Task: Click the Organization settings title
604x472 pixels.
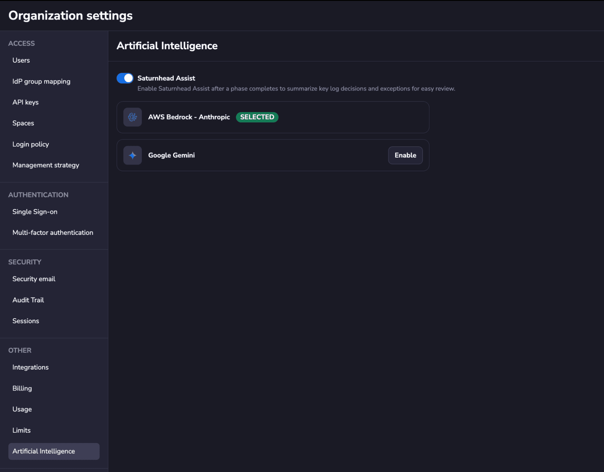Action: (70, 15)
